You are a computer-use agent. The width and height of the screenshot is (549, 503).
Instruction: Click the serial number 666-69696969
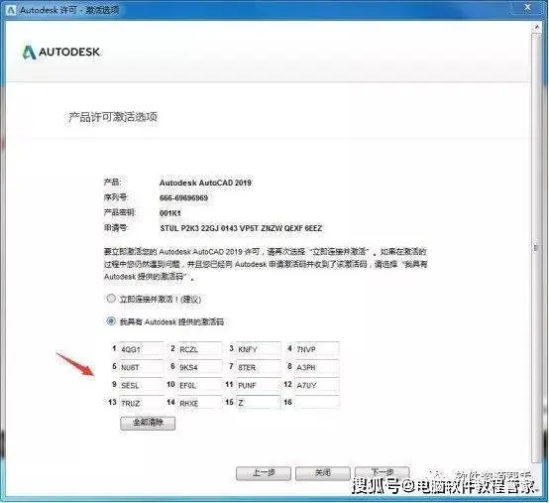click(x=183, y=198)
